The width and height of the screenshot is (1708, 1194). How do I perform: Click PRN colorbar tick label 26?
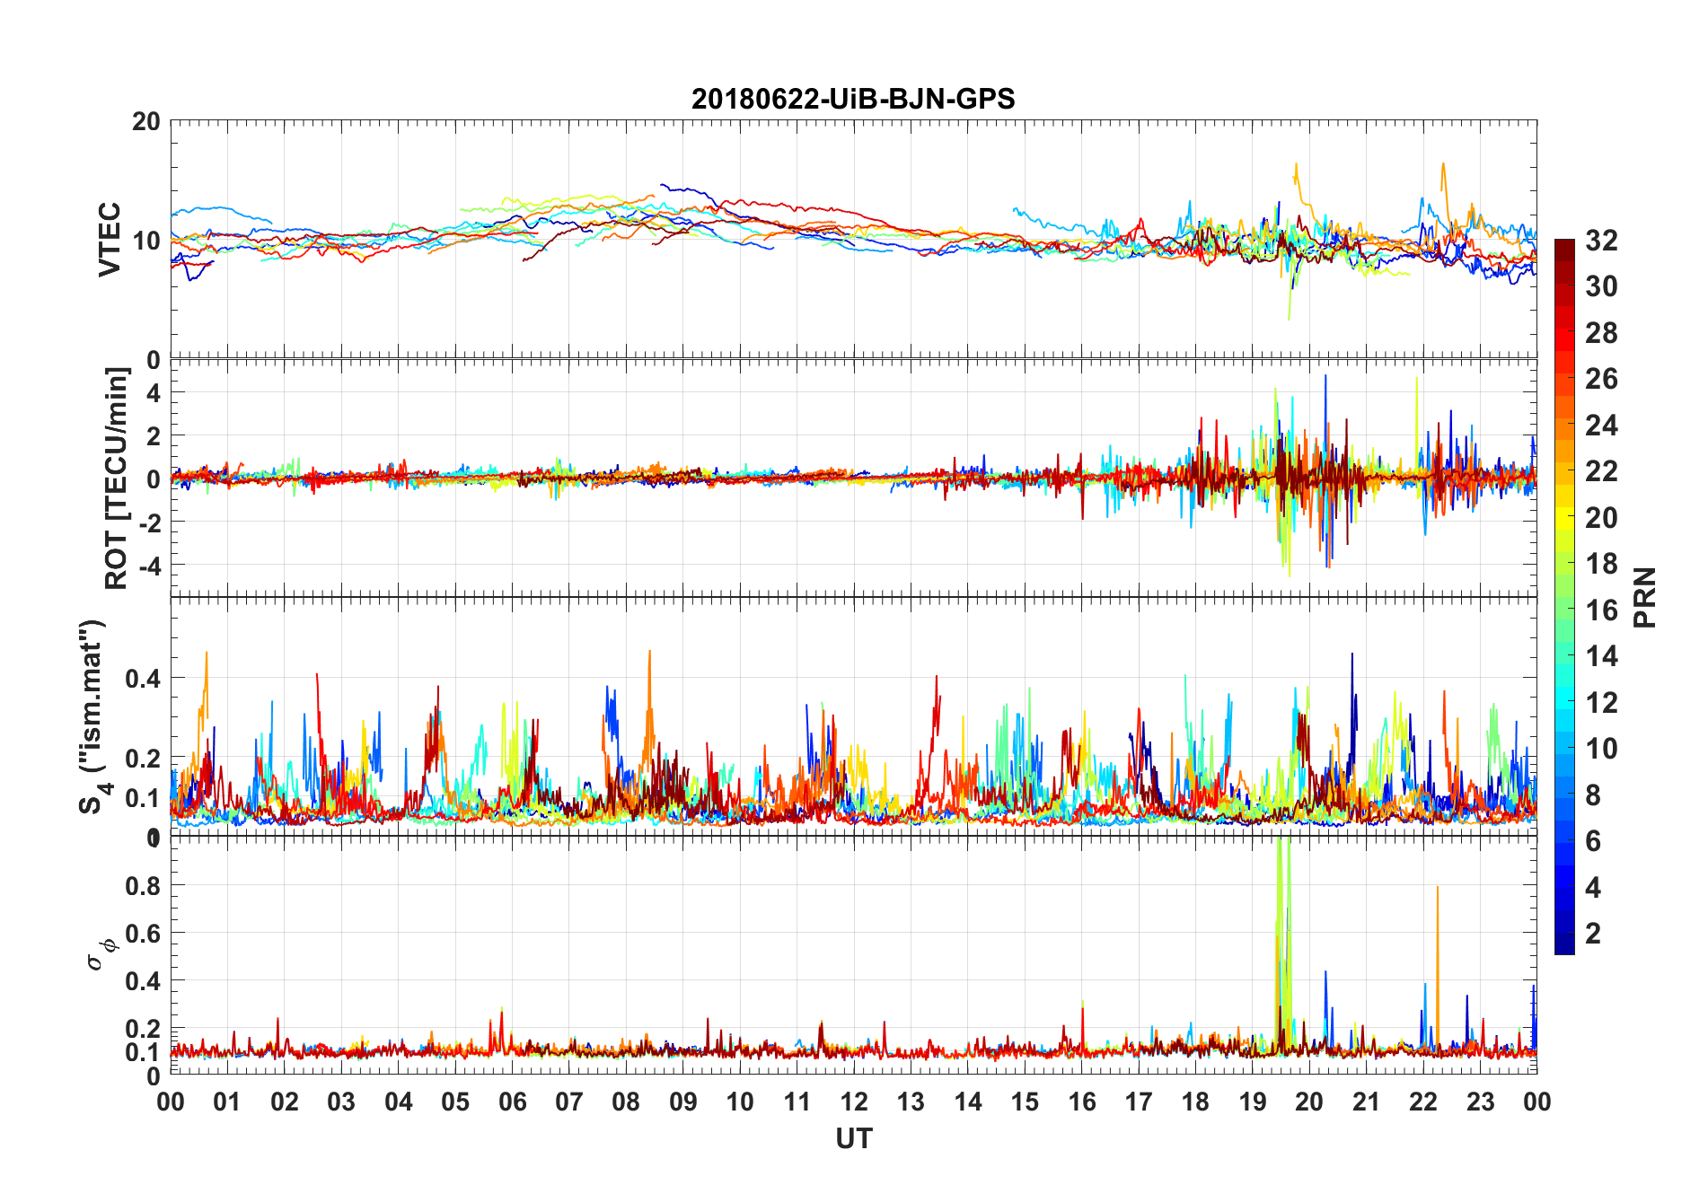pyautogui.click(x=1601, y=379)
